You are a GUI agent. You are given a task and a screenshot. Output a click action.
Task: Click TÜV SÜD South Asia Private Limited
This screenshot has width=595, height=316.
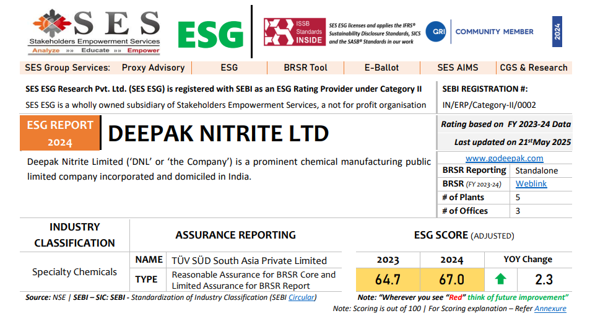pos(249,261)
